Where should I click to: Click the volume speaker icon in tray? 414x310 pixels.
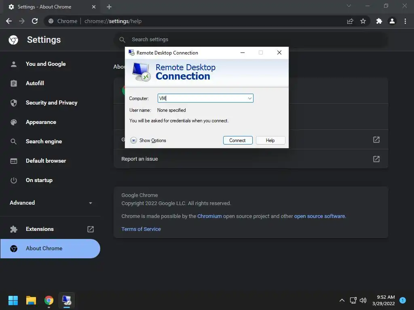[363, 300]
